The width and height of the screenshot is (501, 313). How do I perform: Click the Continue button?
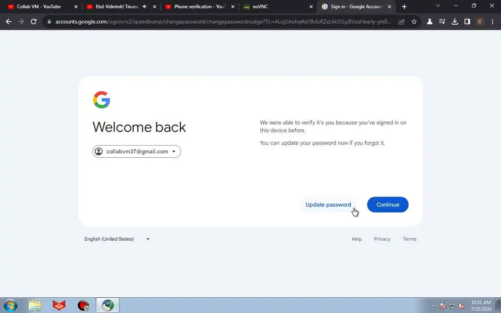coord(388,205)
